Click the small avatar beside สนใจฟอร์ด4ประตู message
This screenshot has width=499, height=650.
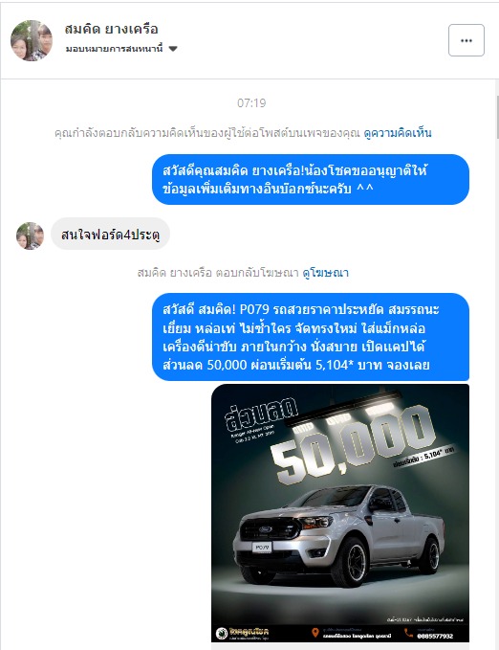(x=31, y=235)
